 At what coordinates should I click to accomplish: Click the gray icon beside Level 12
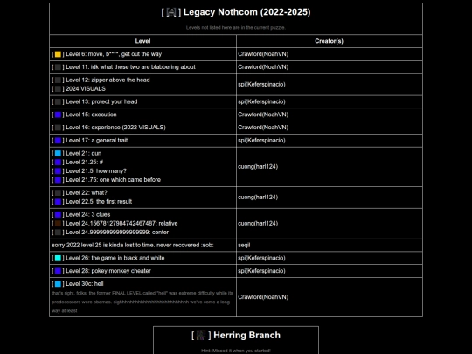click(58, 80)
